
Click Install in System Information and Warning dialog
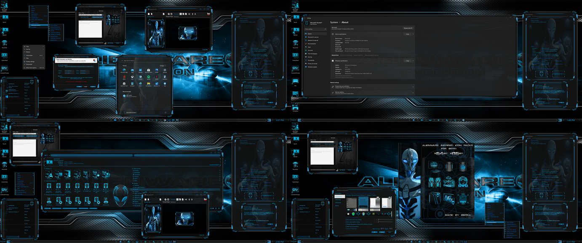(85, 87)
